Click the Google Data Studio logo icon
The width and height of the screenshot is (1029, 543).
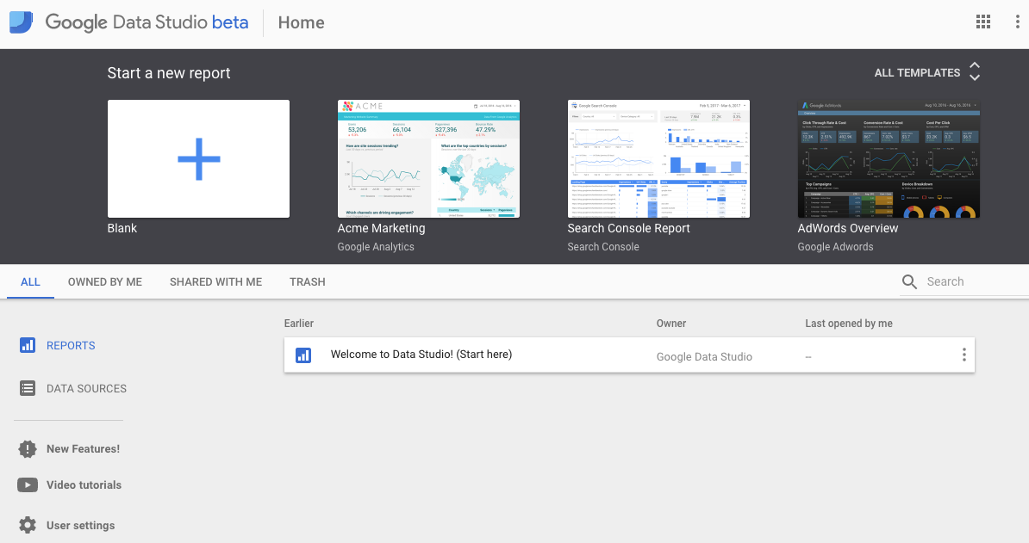[x=21, y=22]
